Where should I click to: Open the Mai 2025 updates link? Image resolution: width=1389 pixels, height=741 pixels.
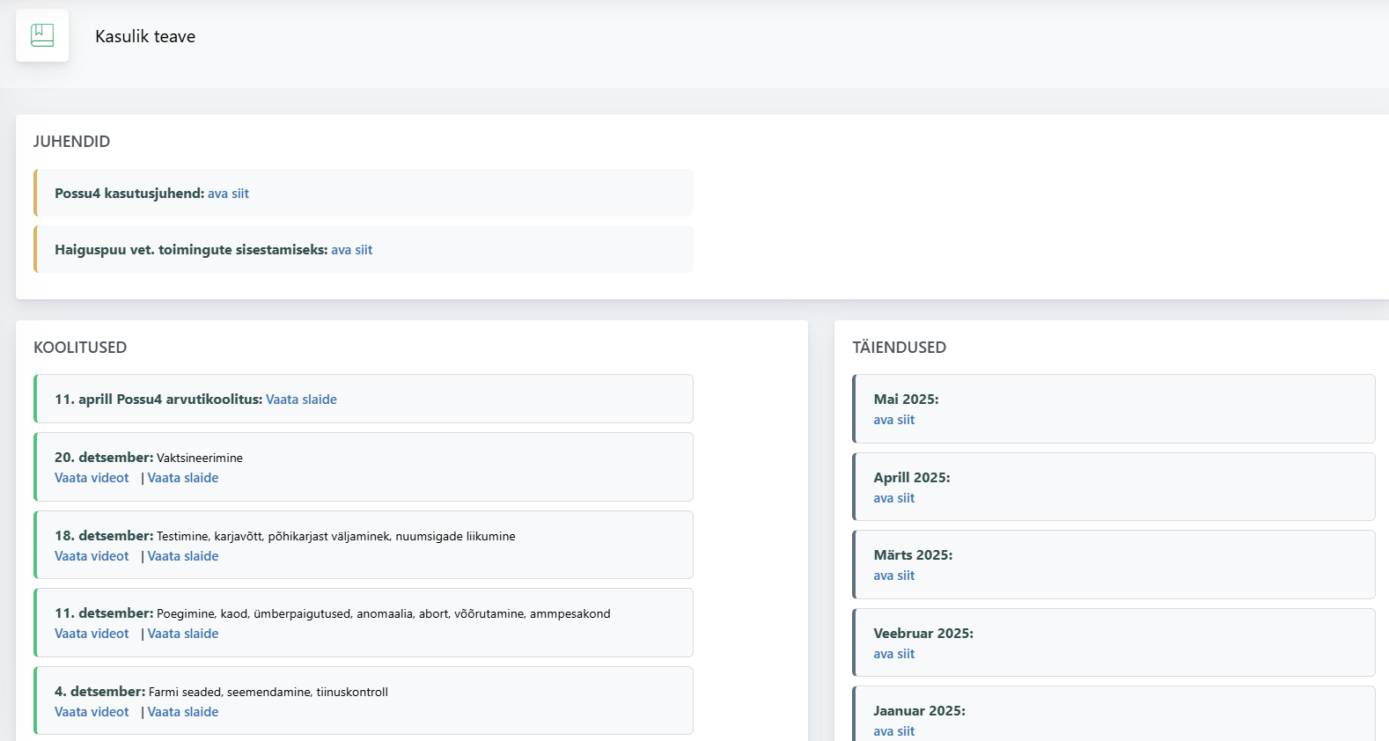893,420
